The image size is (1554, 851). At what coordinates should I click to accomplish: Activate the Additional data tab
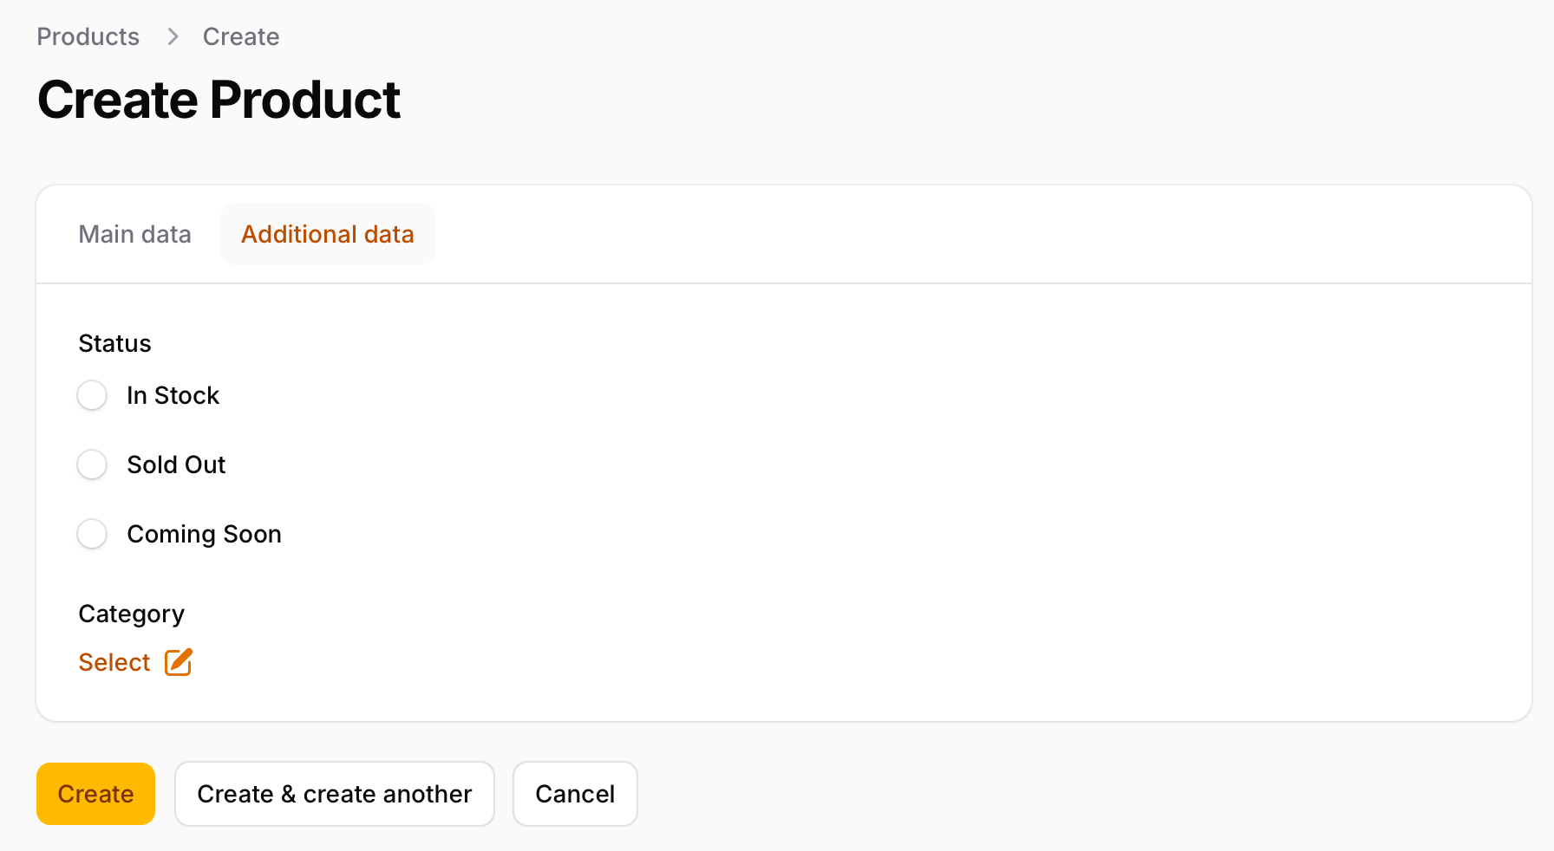pos(328,234)
